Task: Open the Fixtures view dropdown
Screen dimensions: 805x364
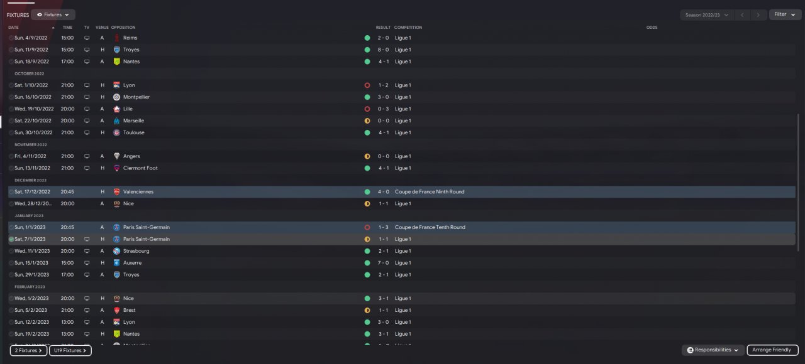Action: coord(53,14)
